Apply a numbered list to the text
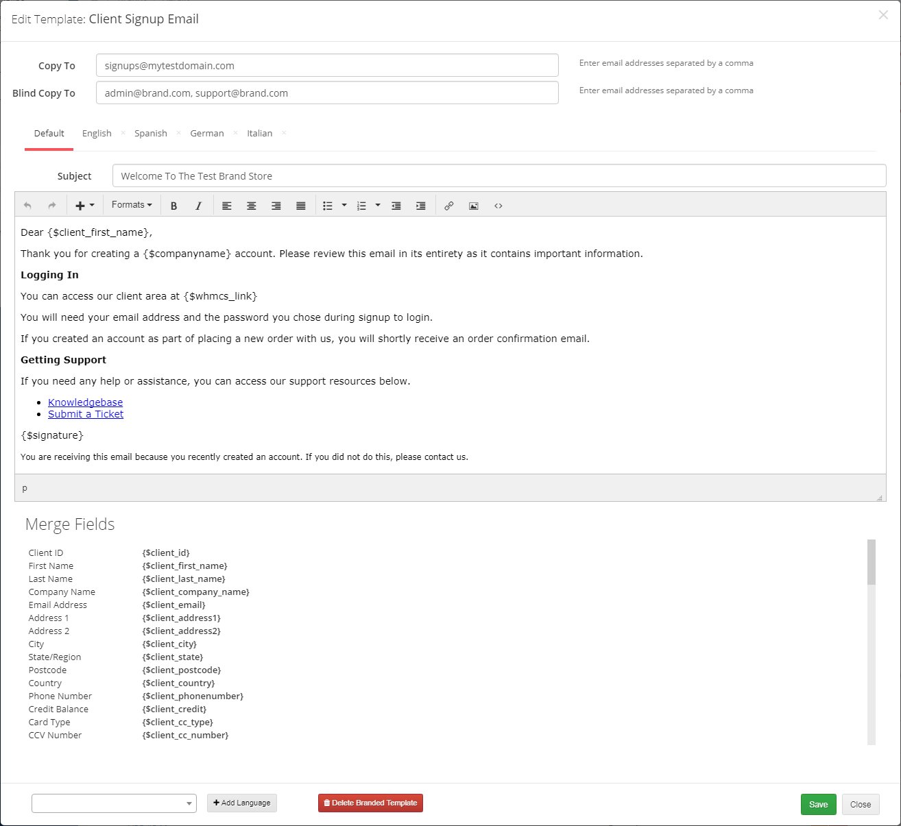The height and width of the screenshot is (826, 901). tap(361, 205)
